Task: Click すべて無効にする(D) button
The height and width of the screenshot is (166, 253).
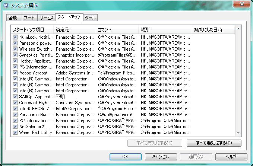Action: [x=214, y=143]
